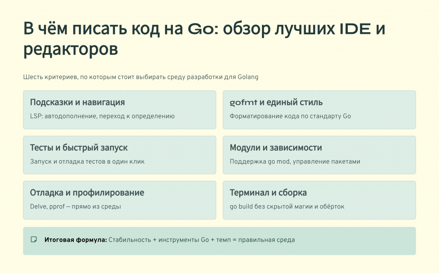Collapse the Тесты и быстрый запуск card

[x=119, y=155]
